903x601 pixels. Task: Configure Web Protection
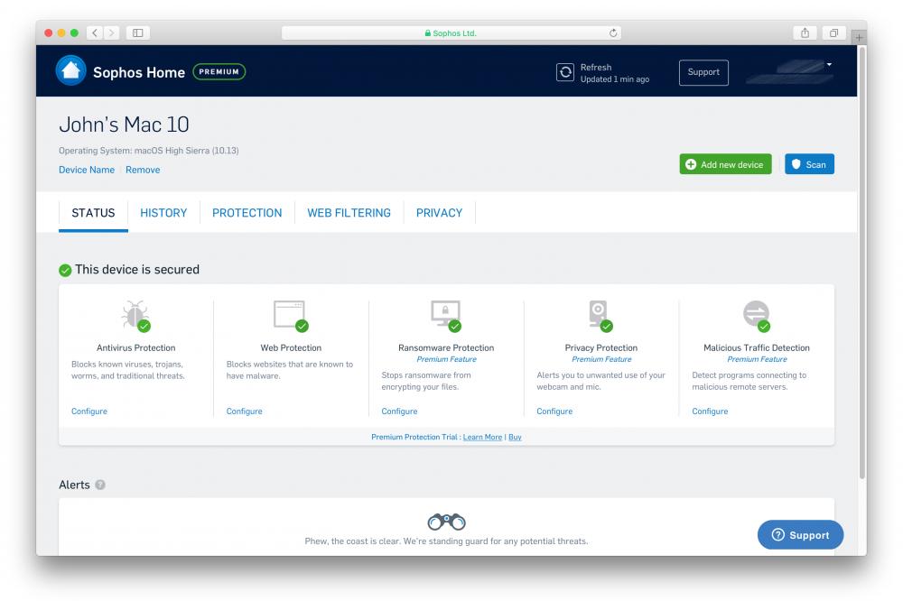click(244, 411)
